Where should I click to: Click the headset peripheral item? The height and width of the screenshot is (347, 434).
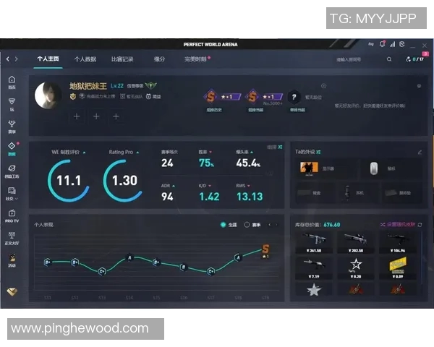[x=359, y=193]
